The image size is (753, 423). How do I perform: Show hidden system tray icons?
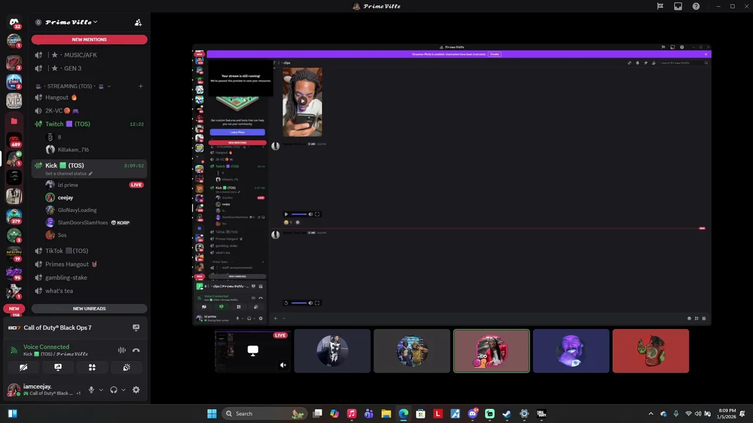pos(651,414)
